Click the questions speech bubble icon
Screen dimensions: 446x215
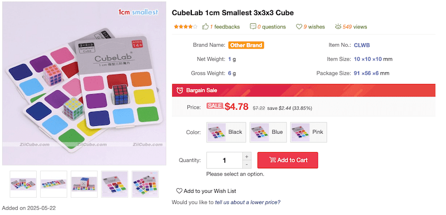253,27
